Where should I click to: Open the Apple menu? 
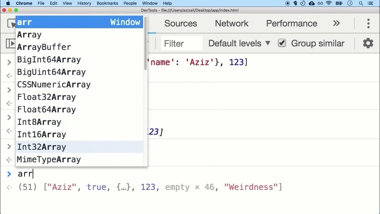pyautogui.click(x=8, y=3)
